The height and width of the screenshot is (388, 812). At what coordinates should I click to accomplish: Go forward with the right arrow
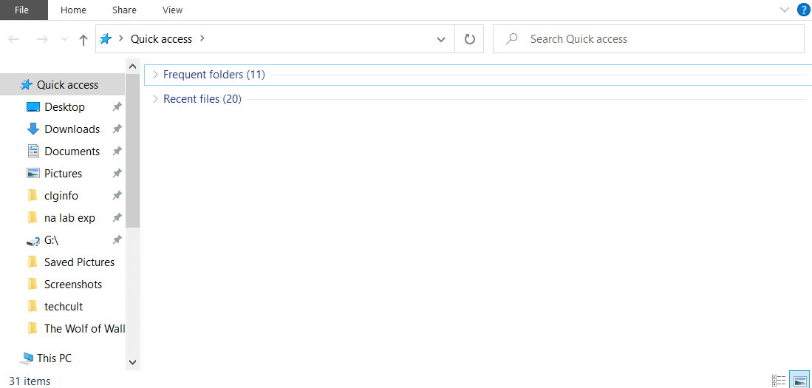tap(42, 39)
